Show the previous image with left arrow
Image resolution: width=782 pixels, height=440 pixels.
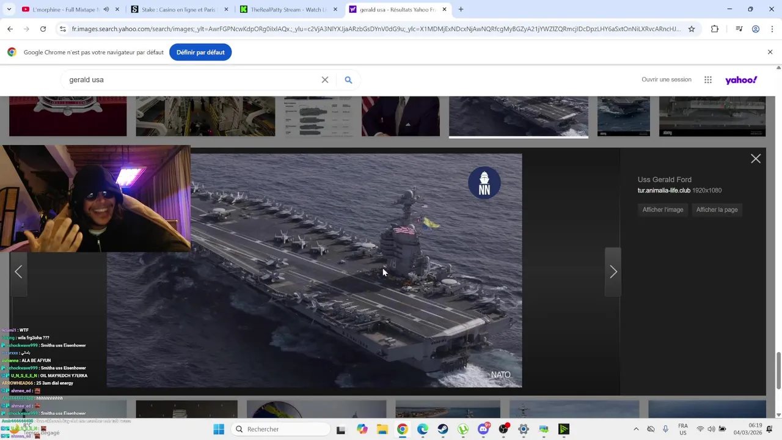click(18, 271)
